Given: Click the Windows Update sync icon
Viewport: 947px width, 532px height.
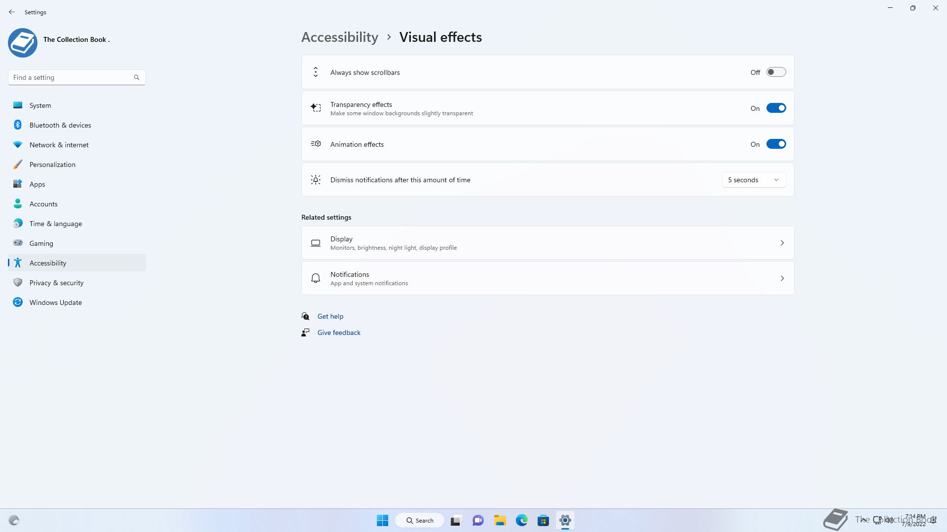Looking at the screenshot, I should click(x=18, y=302).
